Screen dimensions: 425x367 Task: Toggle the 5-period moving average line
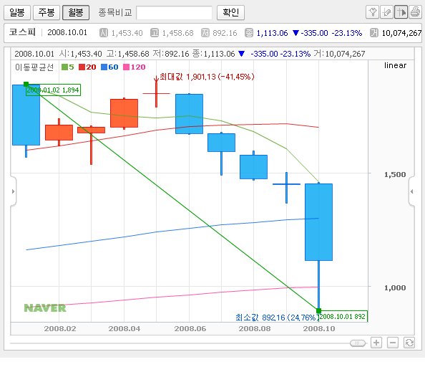[68, 67]
